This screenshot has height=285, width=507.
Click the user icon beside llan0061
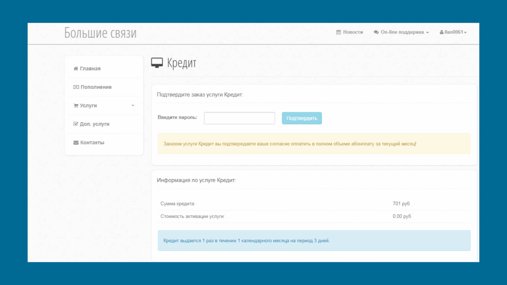pos(442,32)
